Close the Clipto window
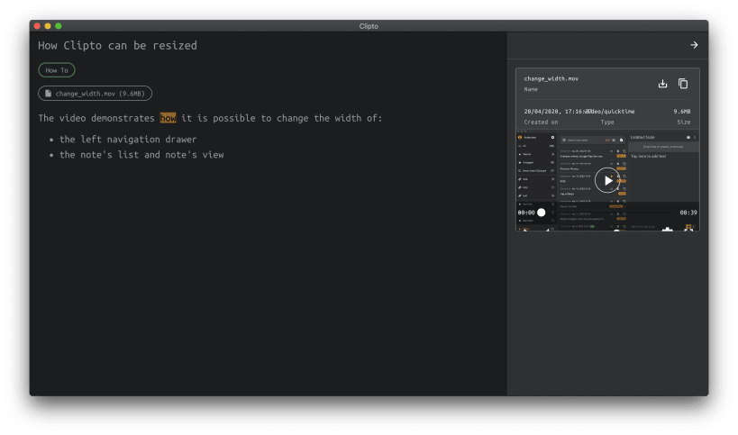Viewport: 738px width, 435px height. (37, 26)
